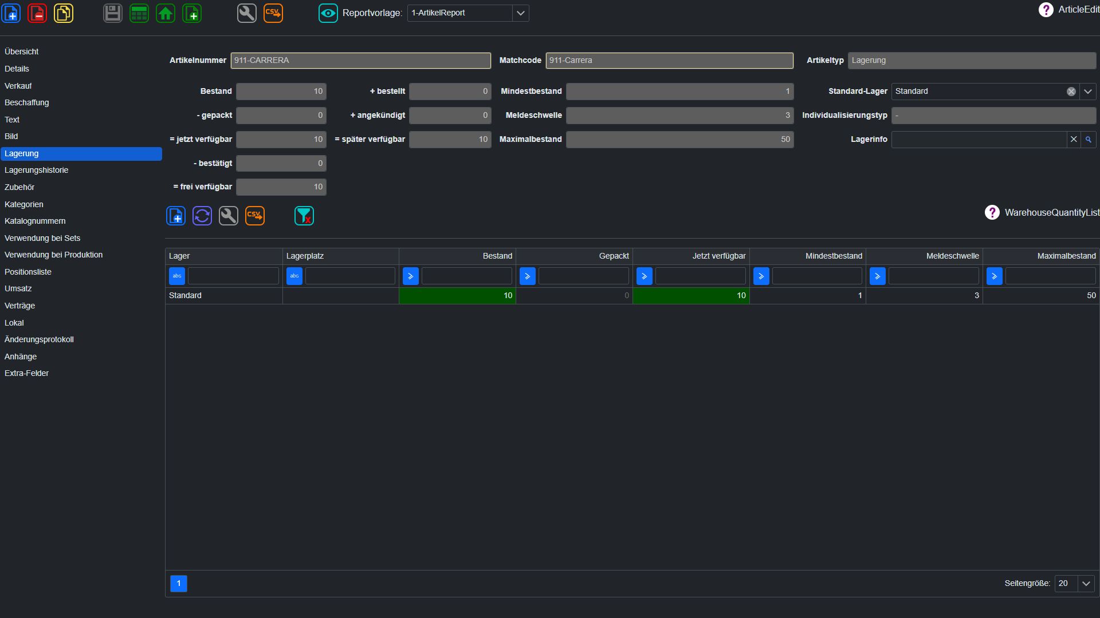Viewport: 1100px width, 618px height.
Task: Clear the Standard-Lager selection
Action: point(1071,92)
